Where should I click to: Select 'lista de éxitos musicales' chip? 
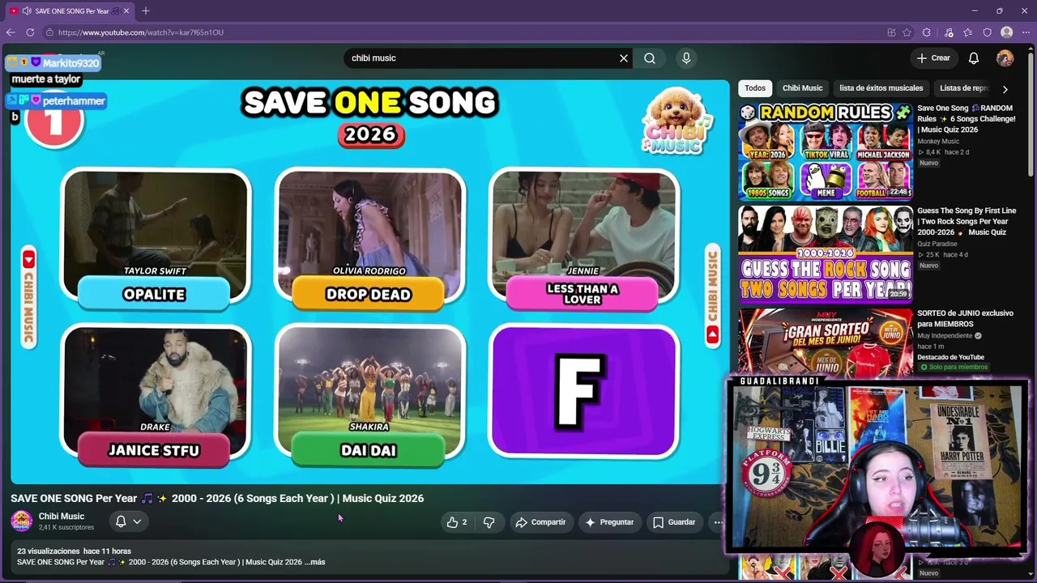(881, 88)
